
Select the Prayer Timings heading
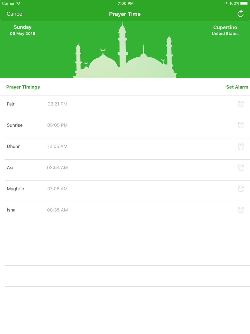23,87
